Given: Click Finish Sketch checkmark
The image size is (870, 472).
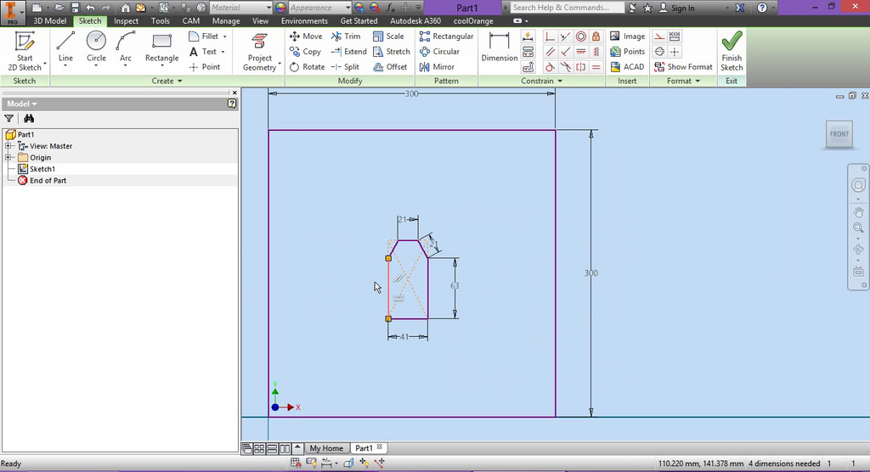Looking at the screenshot, I should [732, 41].
